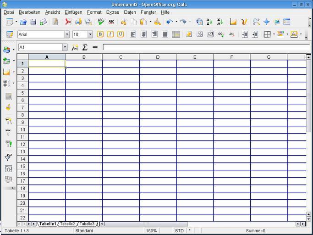Open the background color dropdown arrow
This screenshot has height=235, width=313.
(288, 34)
